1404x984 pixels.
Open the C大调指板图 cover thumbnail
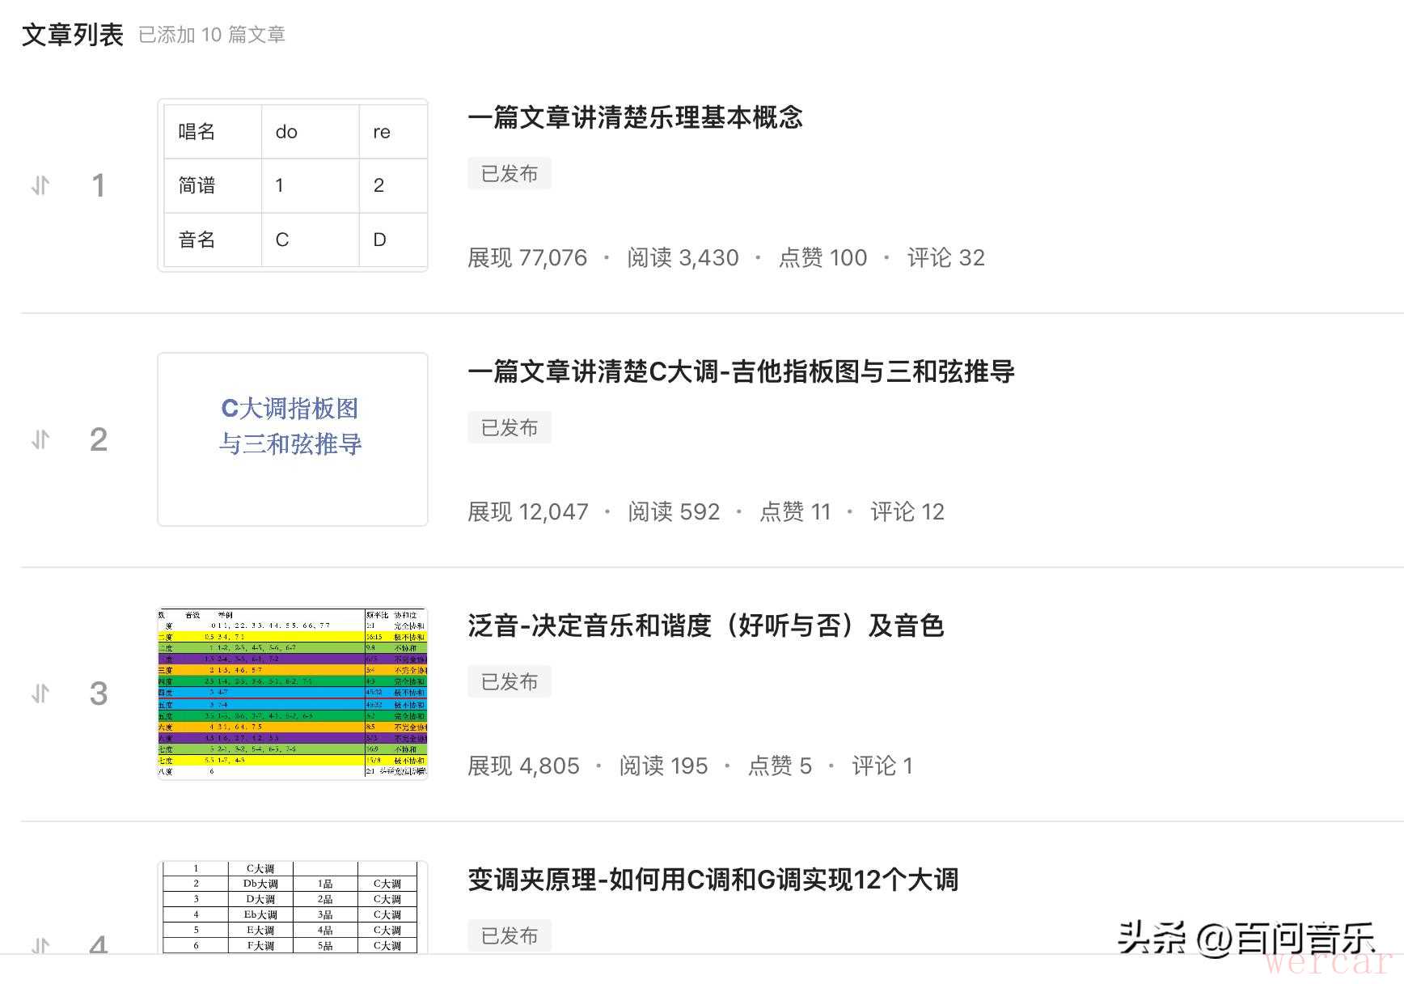[292, 439]
